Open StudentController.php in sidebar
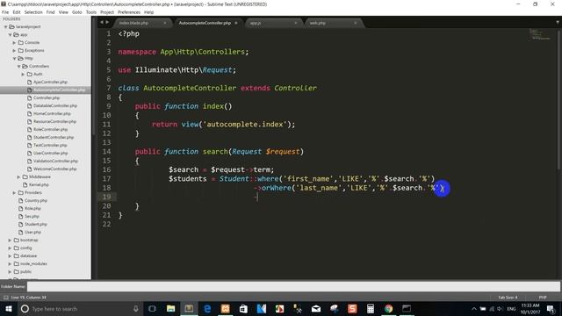Viewport: 562px width, 316px height. (x=53, y=137)
